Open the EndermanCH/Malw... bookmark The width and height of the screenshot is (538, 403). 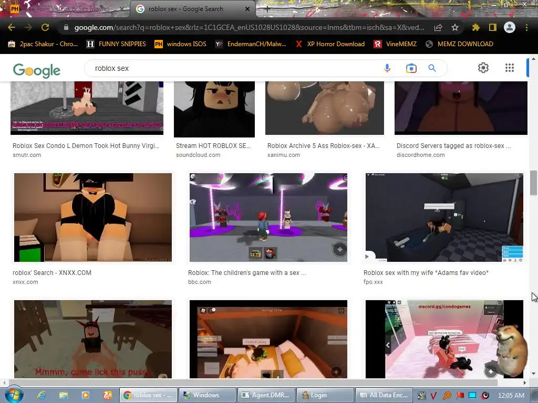pyautogui.click(x=251, y=44)
